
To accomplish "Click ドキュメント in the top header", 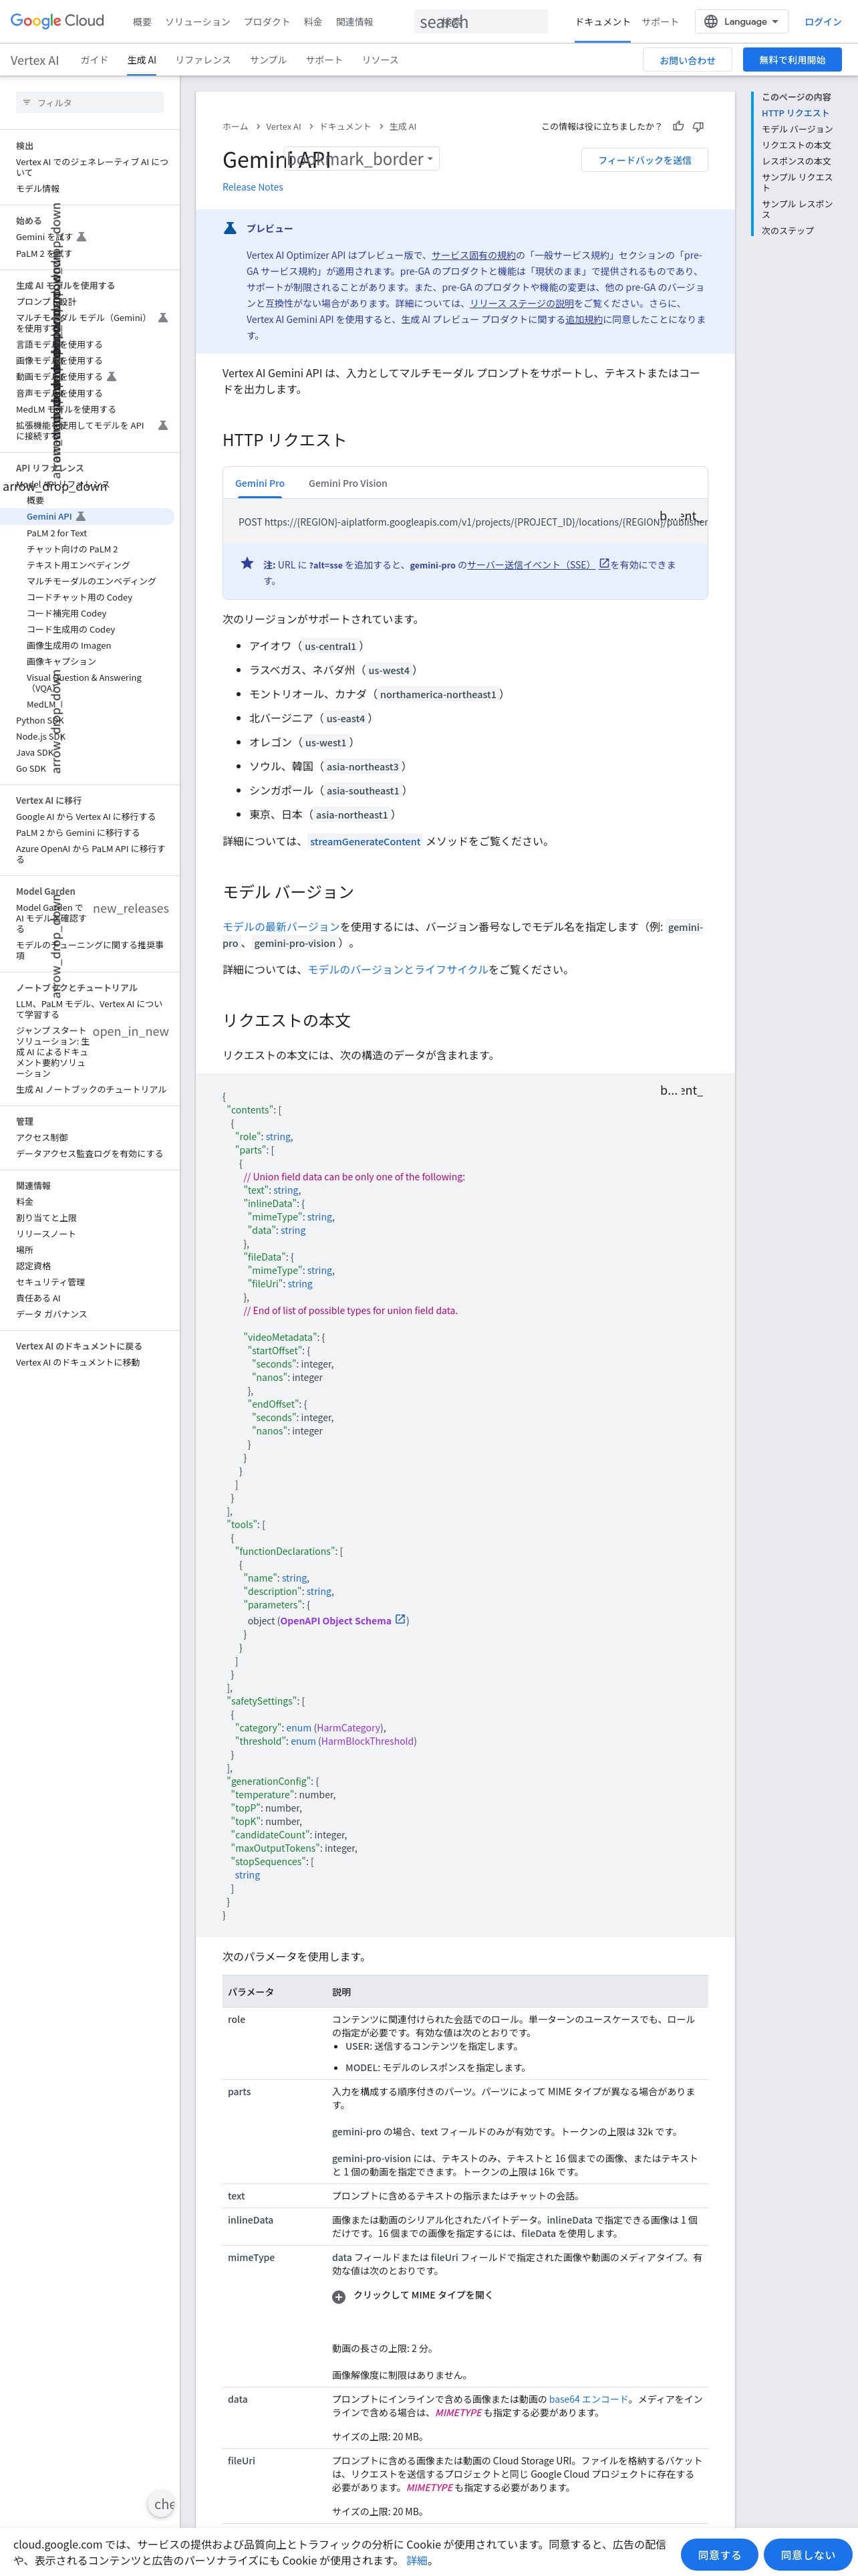I will tap(602, 21).
